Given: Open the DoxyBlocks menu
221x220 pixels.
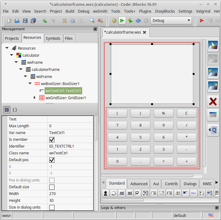Looking at the screenshot, I should (x=165, y=11).
